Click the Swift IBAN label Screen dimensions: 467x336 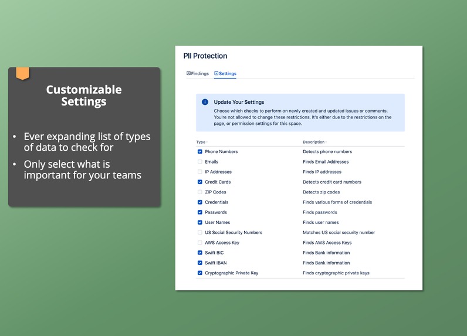click(216, 263)
